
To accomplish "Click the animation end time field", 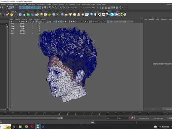I will point(123,118).
